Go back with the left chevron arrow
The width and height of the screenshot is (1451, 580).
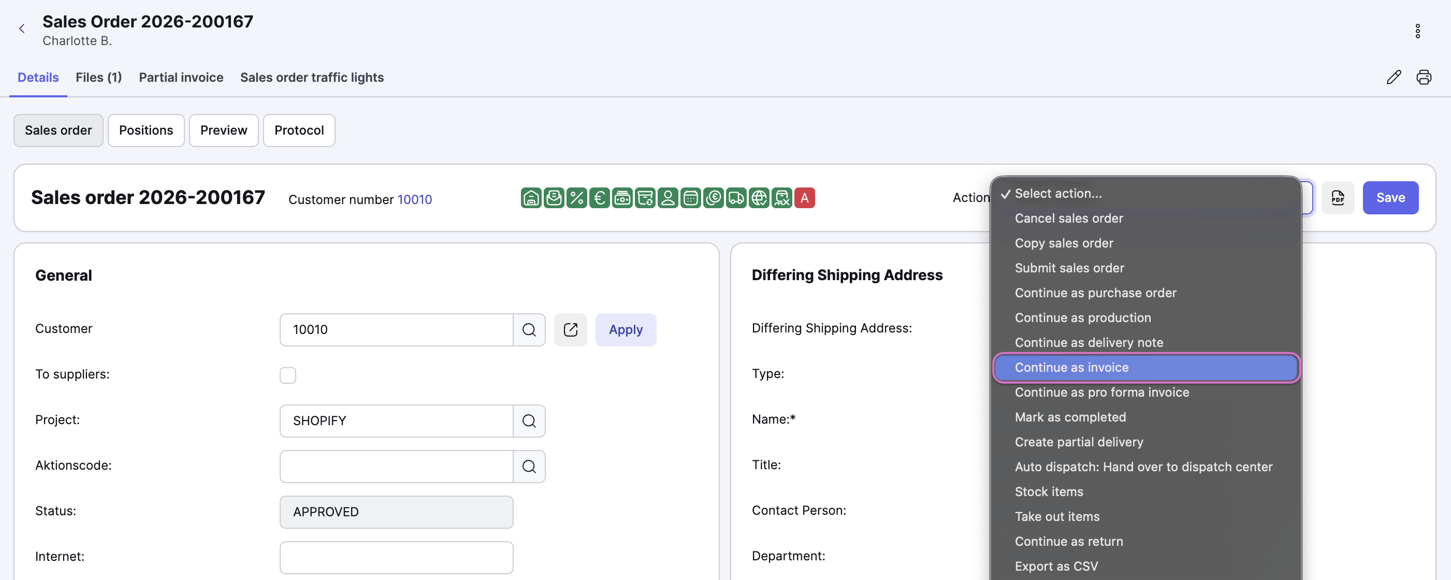point(22,28)
